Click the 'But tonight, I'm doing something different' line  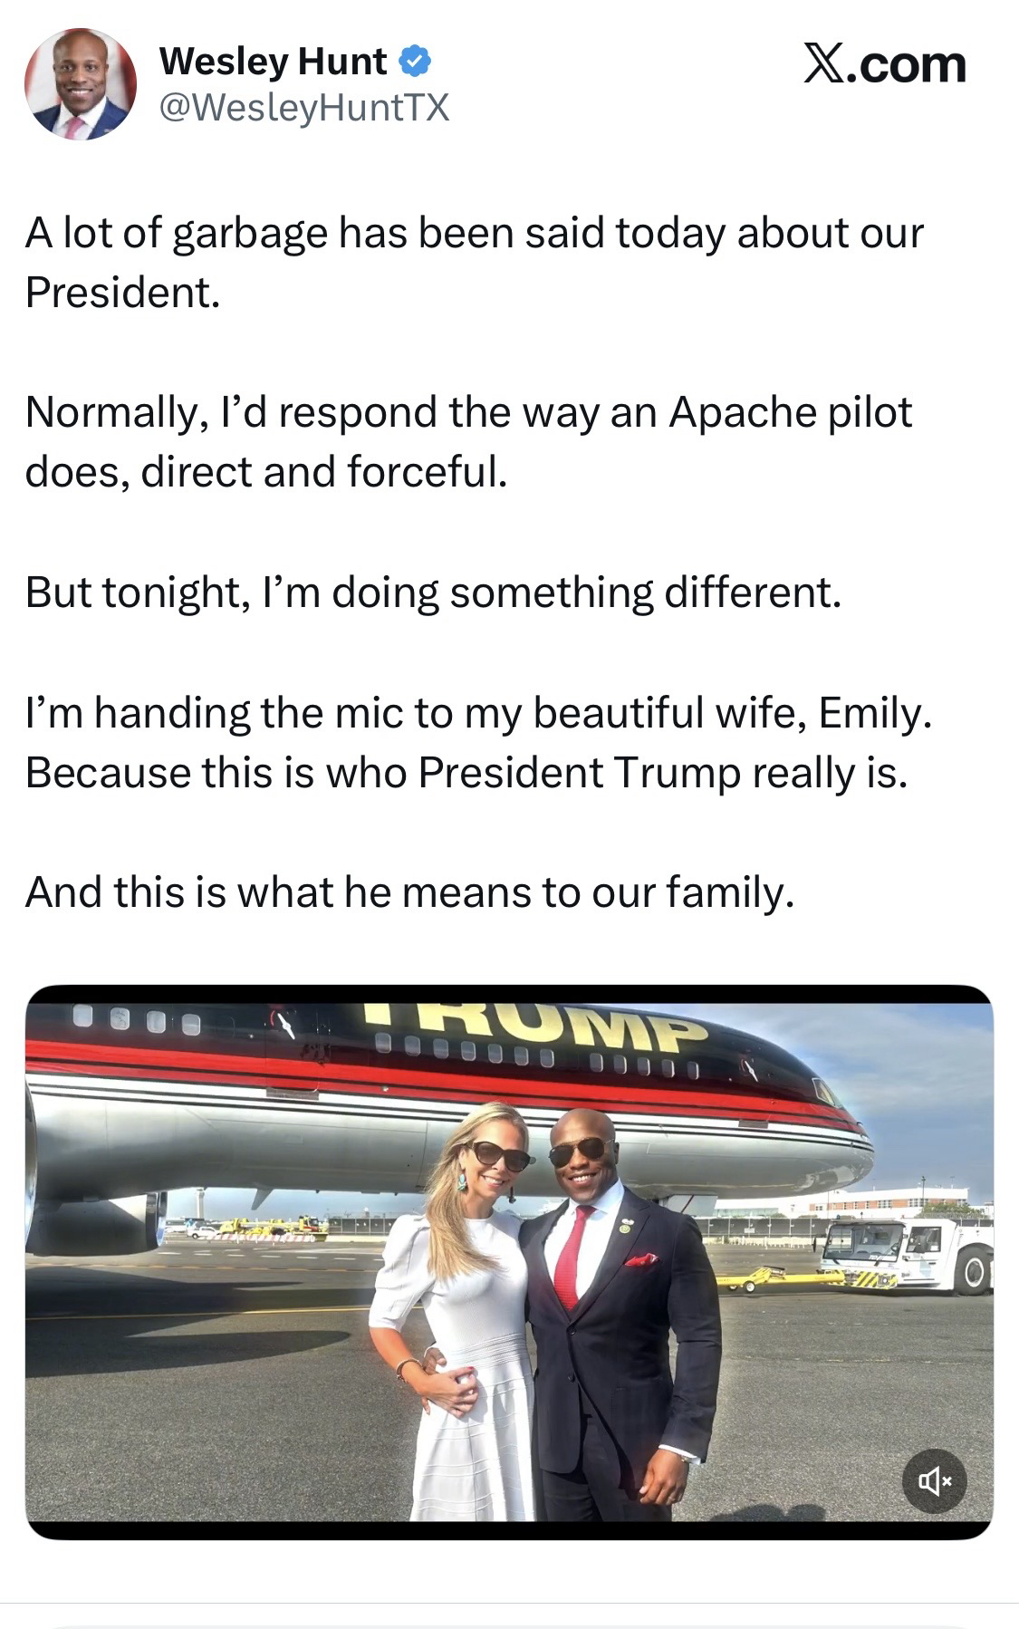pos(433,593)
